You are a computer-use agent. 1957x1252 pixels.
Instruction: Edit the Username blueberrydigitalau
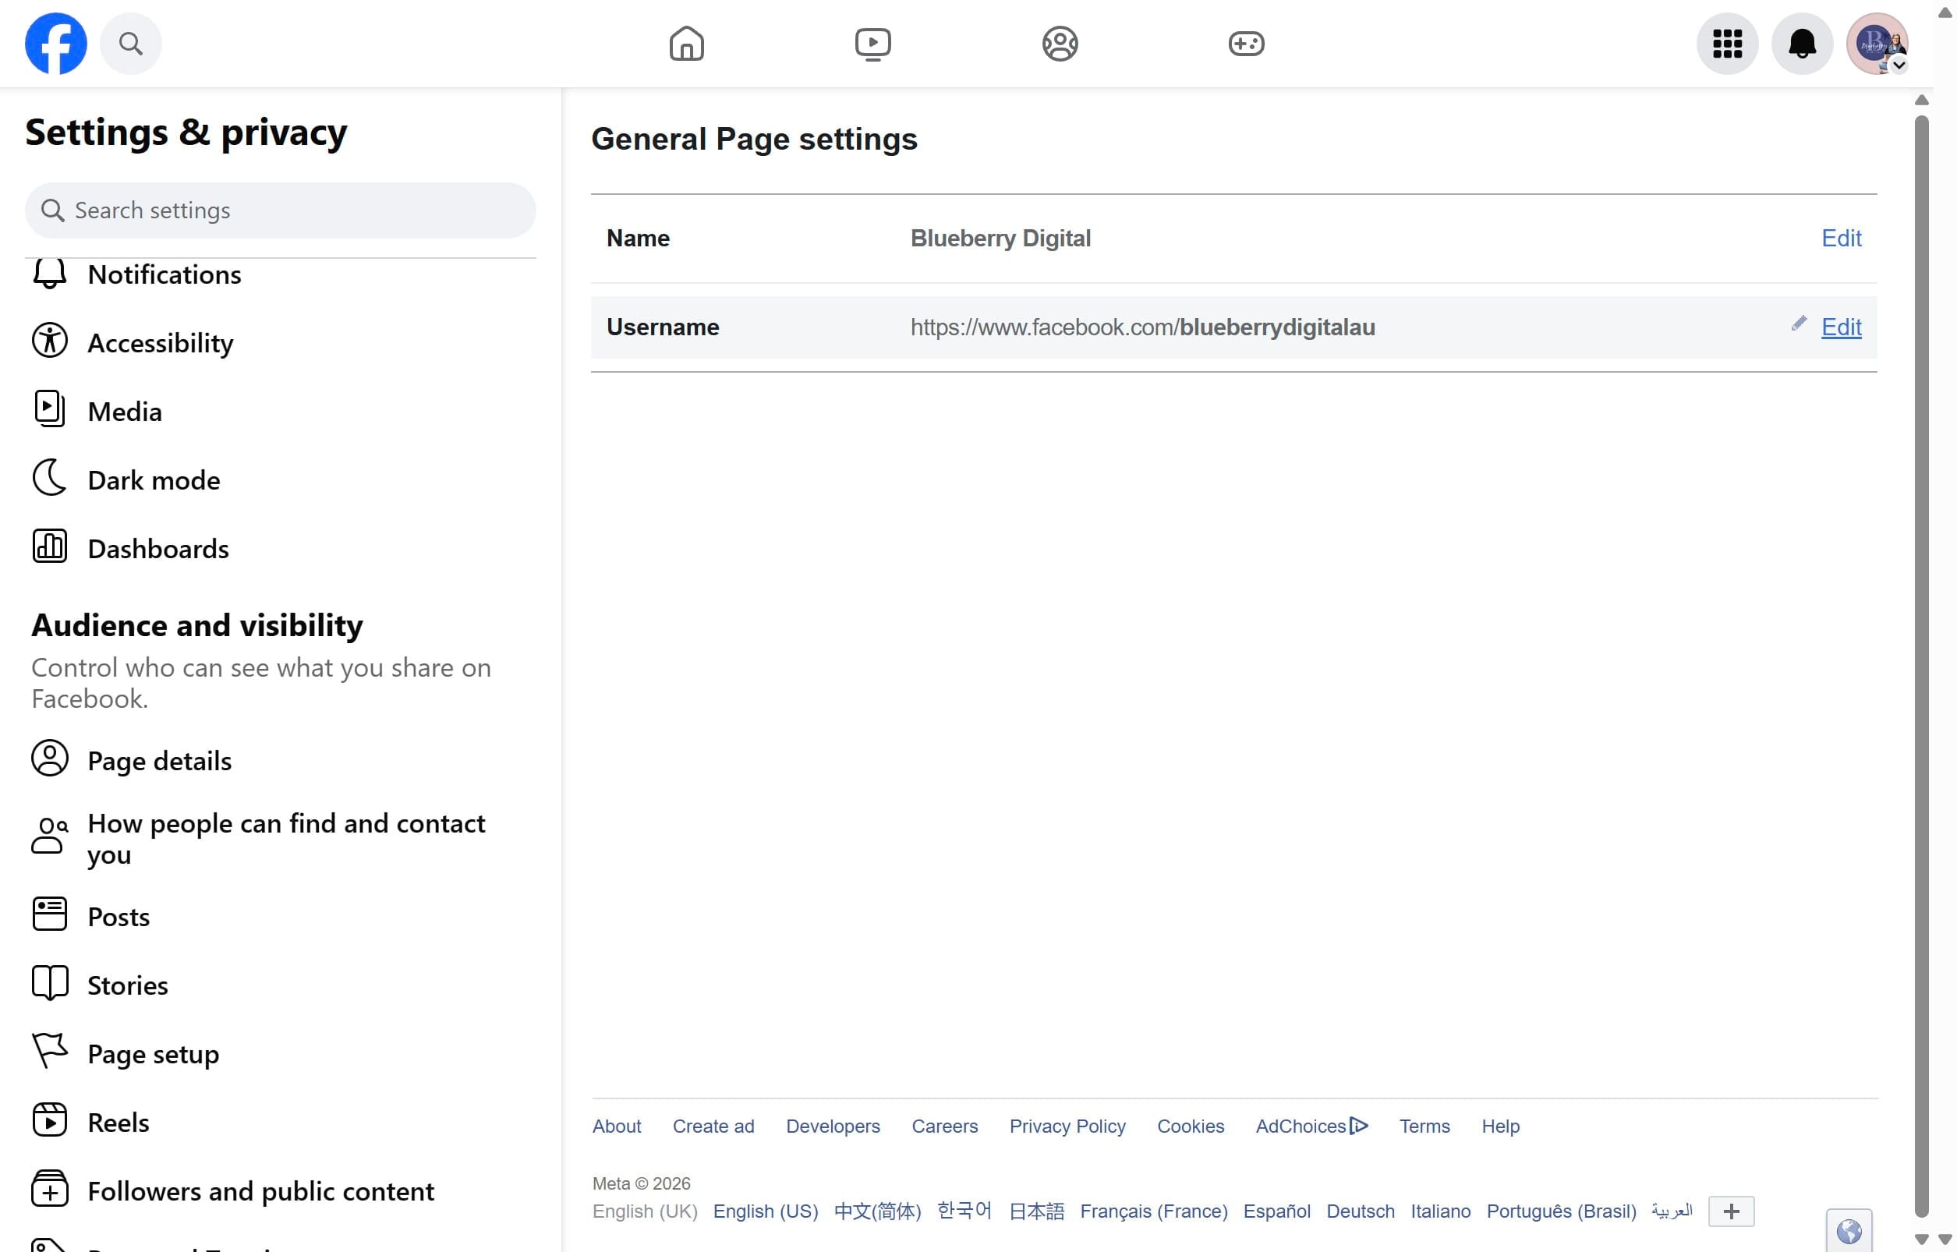[1841, 327]
